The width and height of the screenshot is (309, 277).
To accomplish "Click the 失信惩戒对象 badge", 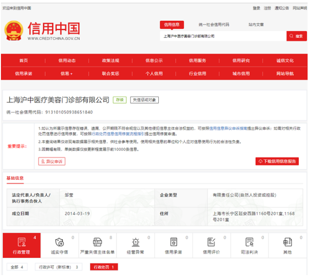I will pyautogui.click(x=144, y=100).
